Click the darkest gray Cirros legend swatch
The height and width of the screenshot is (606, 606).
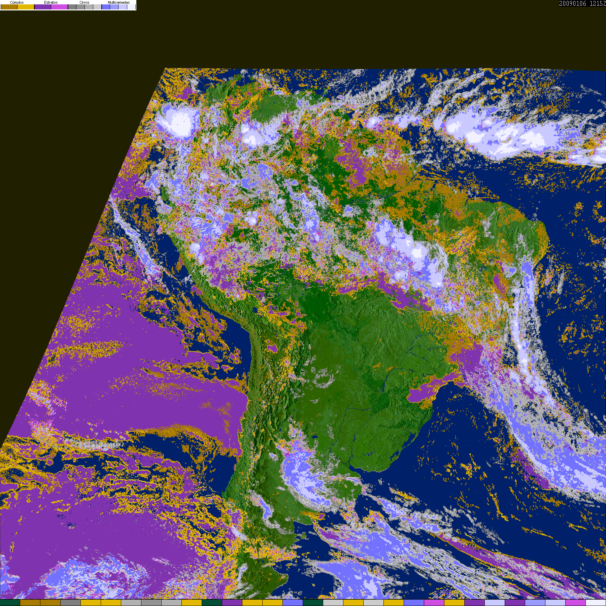72,7
